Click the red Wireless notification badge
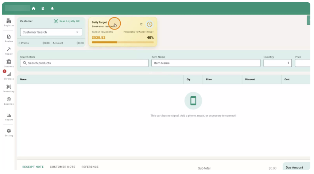Viewport: 314px width, 174px height. point(4,71)
